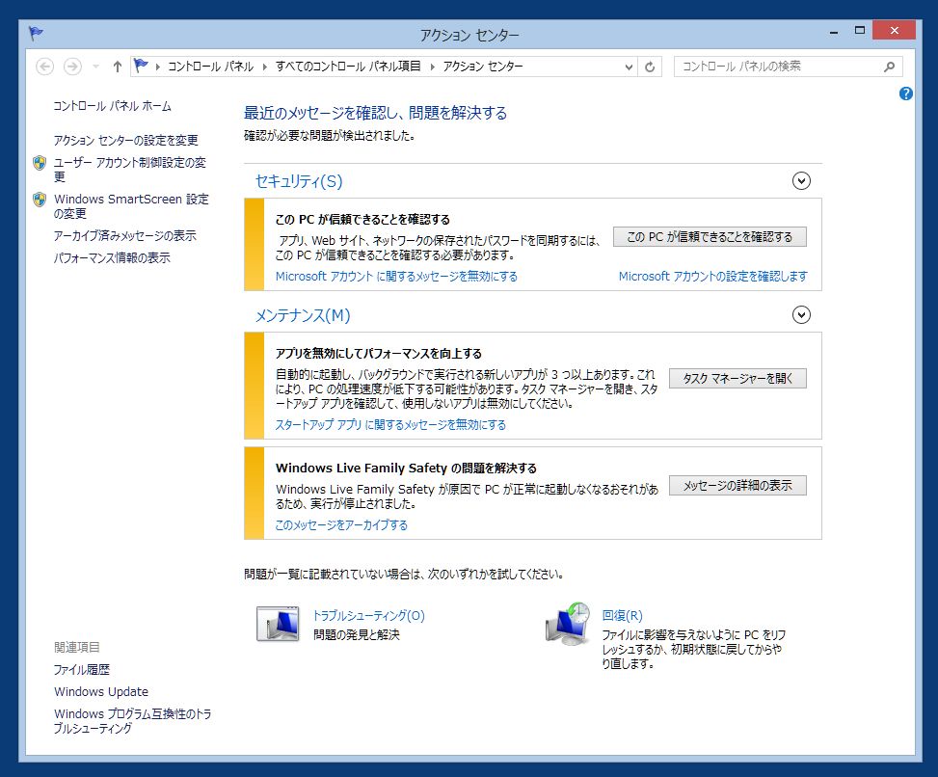Refresh the Action Center page
938x777 pixels.
(x=650, y=67)
